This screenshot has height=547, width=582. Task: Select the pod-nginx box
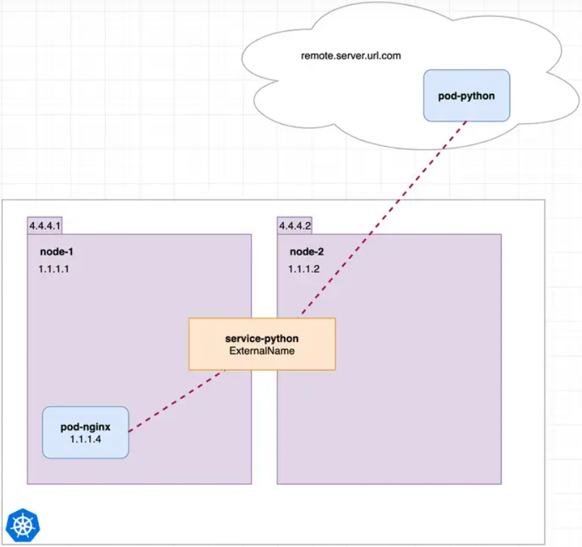[x=85, y=432]
